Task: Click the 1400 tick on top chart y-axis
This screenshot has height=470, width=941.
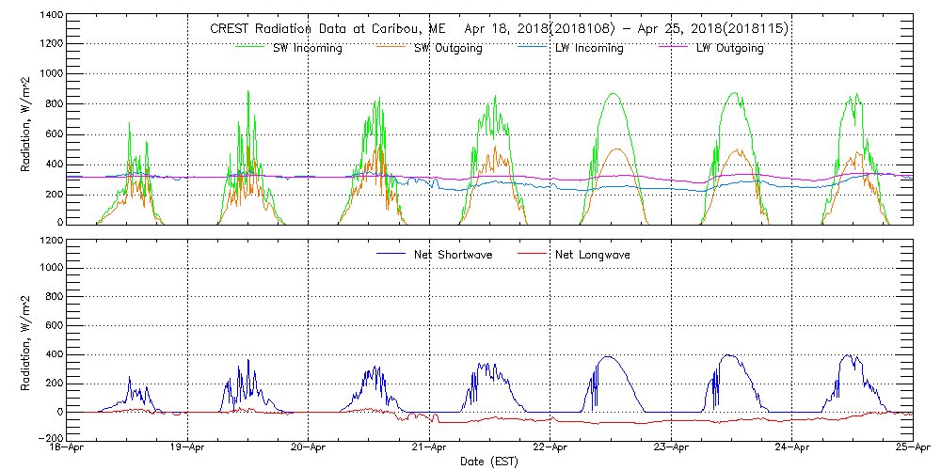Action: click(x=51, y=17)
